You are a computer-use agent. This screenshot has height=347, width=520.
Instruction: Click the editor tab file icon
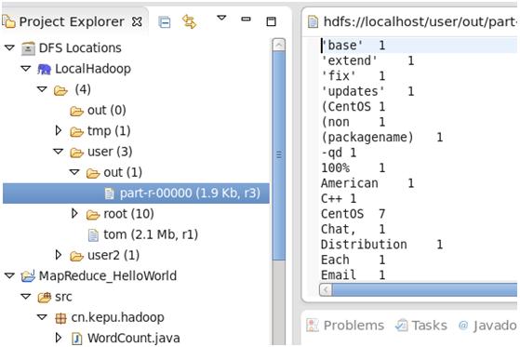313,22
